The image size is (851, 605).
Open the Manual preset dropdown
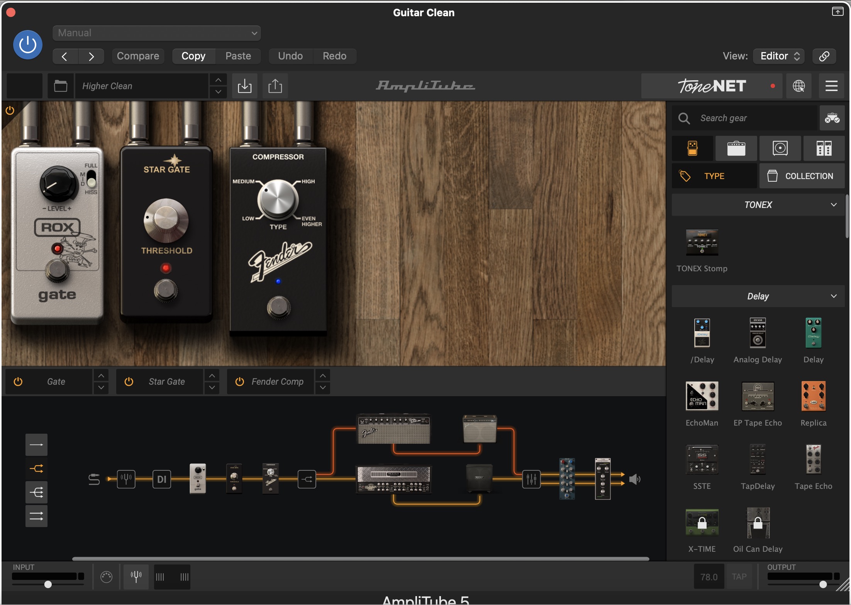[156, 33]
